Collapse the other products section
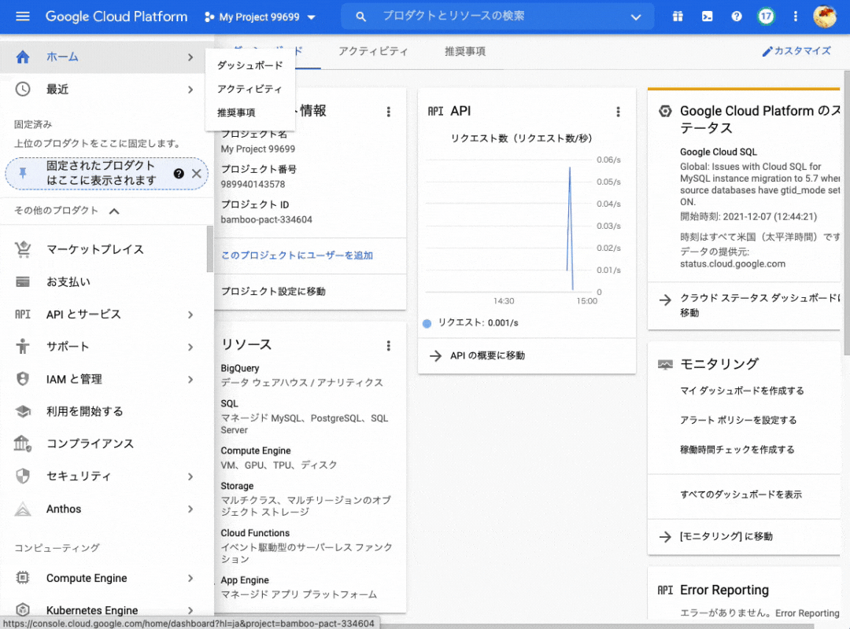Image resolution: width=850 pixels, height=629 pixels. click(114, 211)
